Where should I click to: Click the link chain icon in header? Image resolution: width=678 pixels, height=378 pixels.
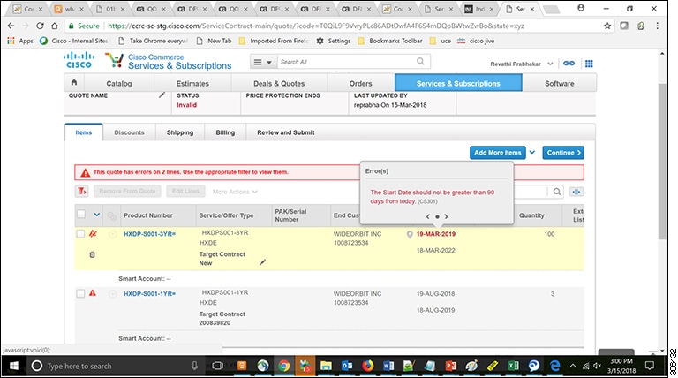569,64
